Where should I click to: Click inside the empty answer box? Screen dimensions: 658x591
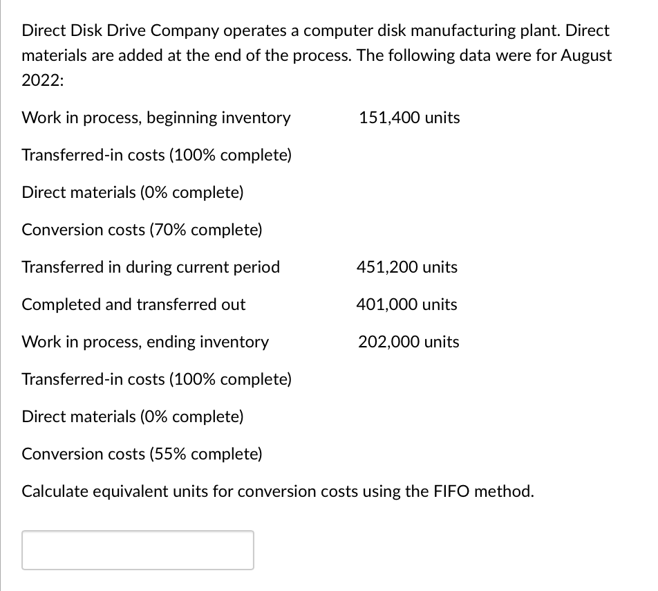coord(138,549)
